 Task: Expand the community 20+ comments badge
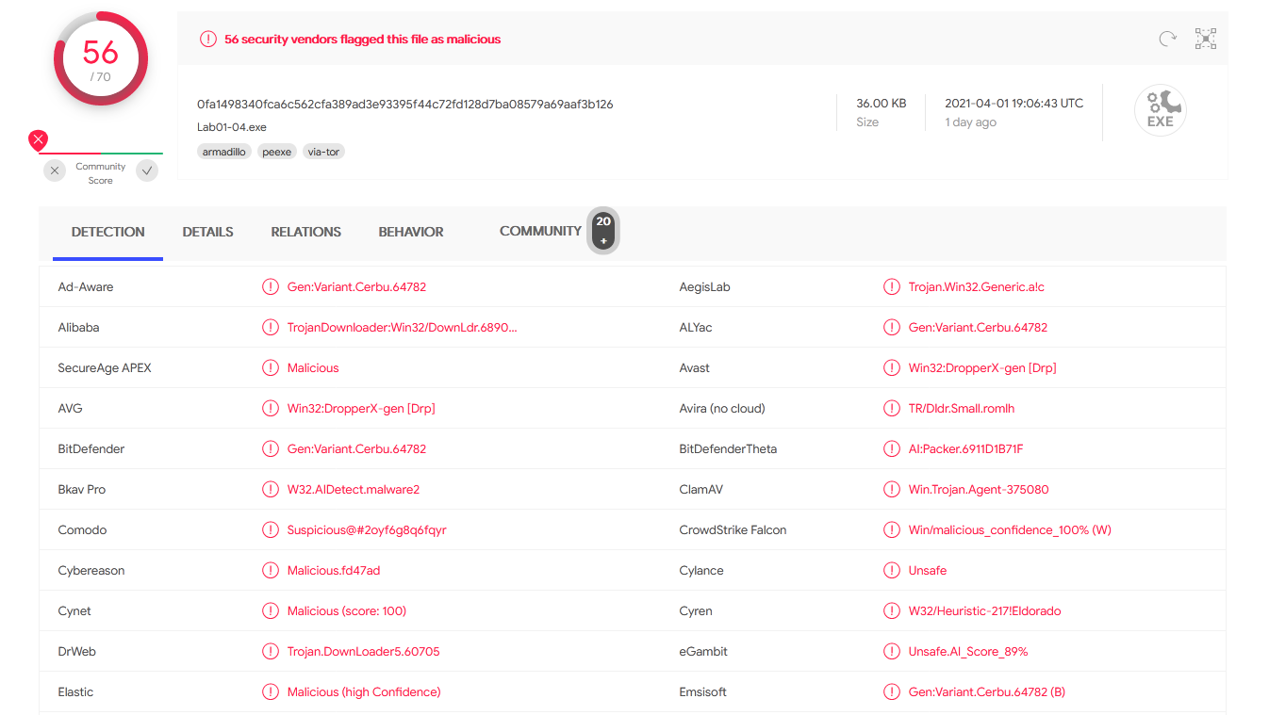coord(603,231)
